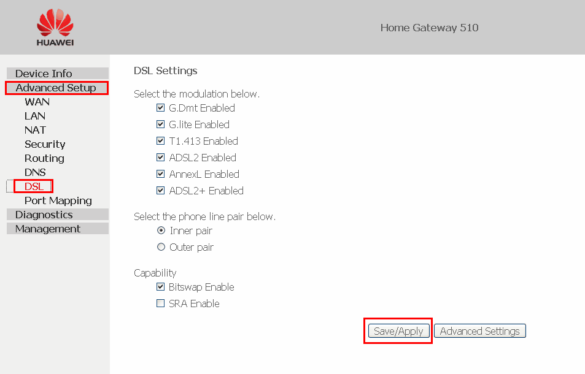Select Outer pair radio button
Screen dimensions: 585x374
(161, 247)
